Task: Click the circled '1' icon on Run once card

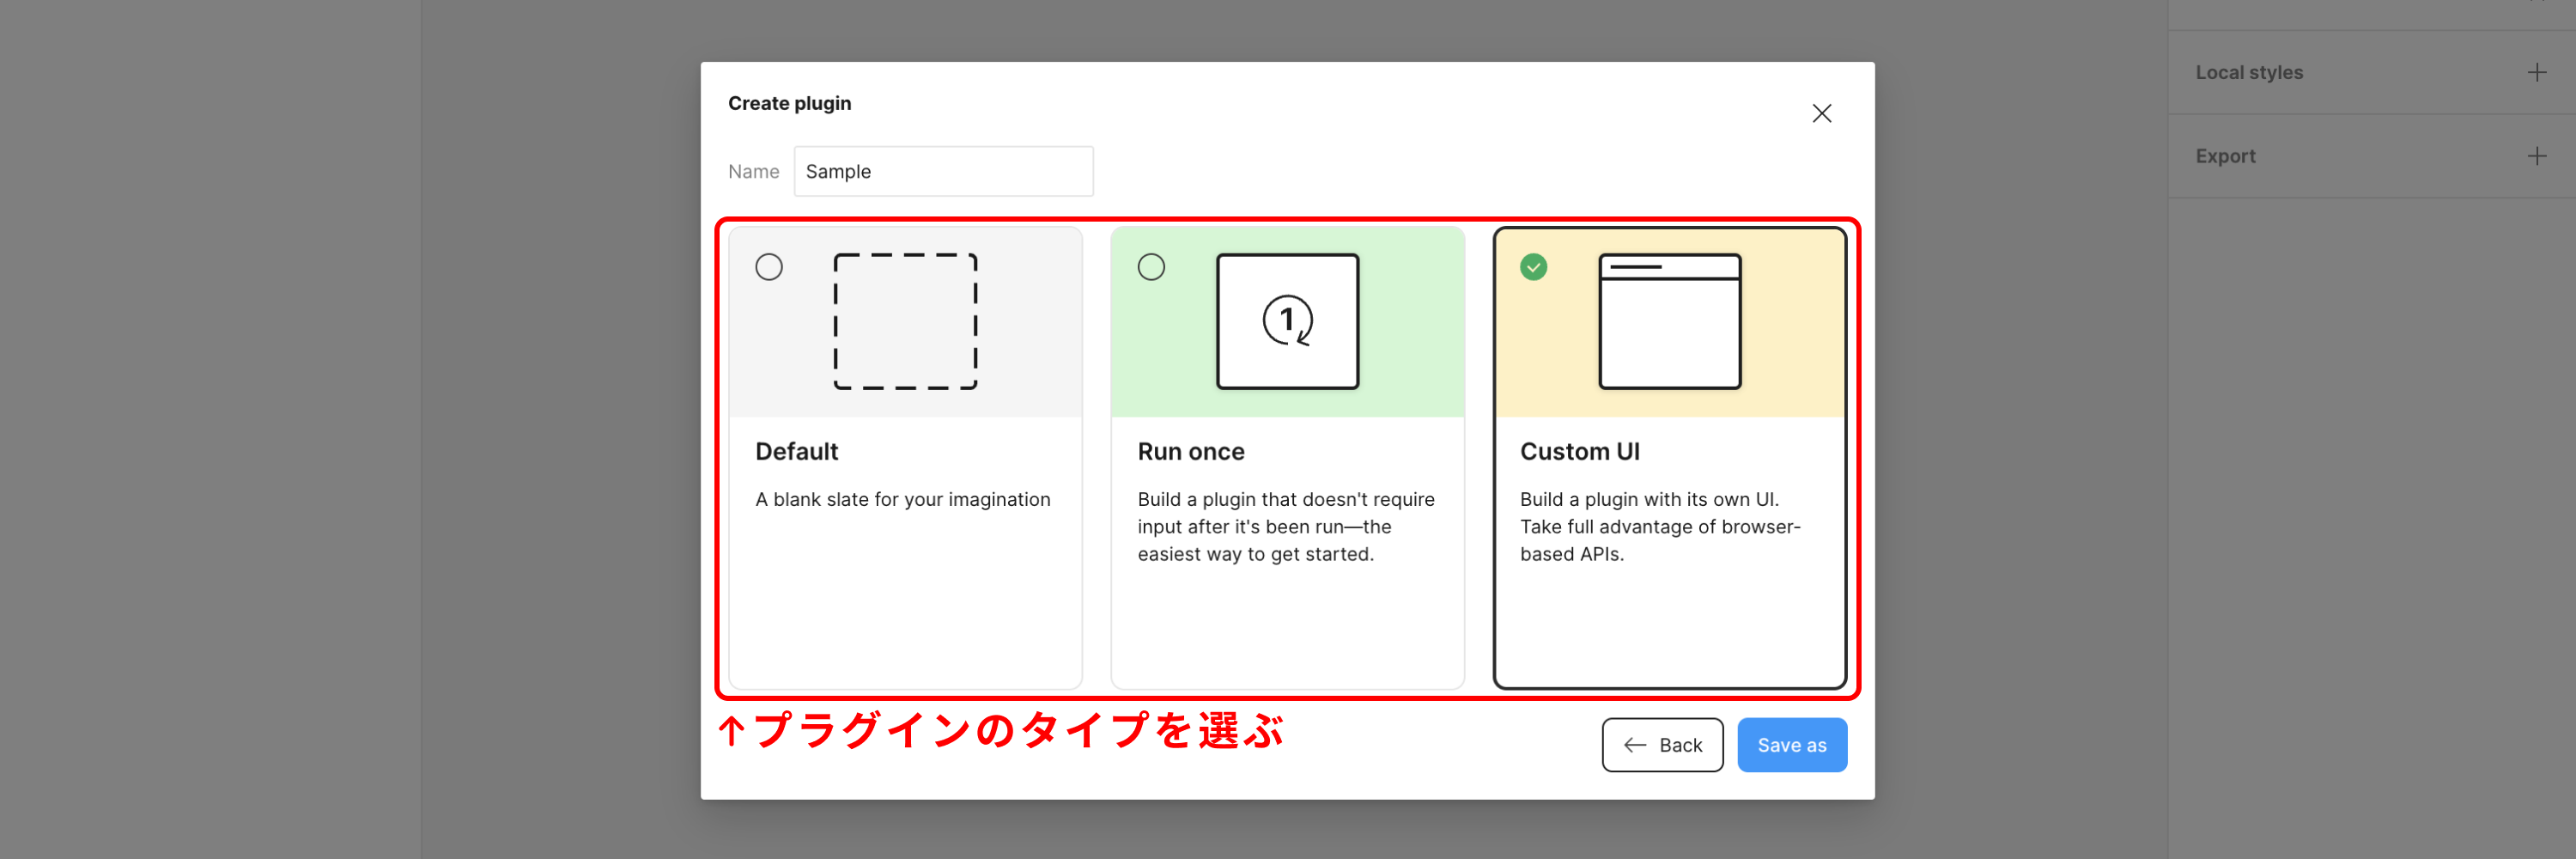Action: [1288, 320]
